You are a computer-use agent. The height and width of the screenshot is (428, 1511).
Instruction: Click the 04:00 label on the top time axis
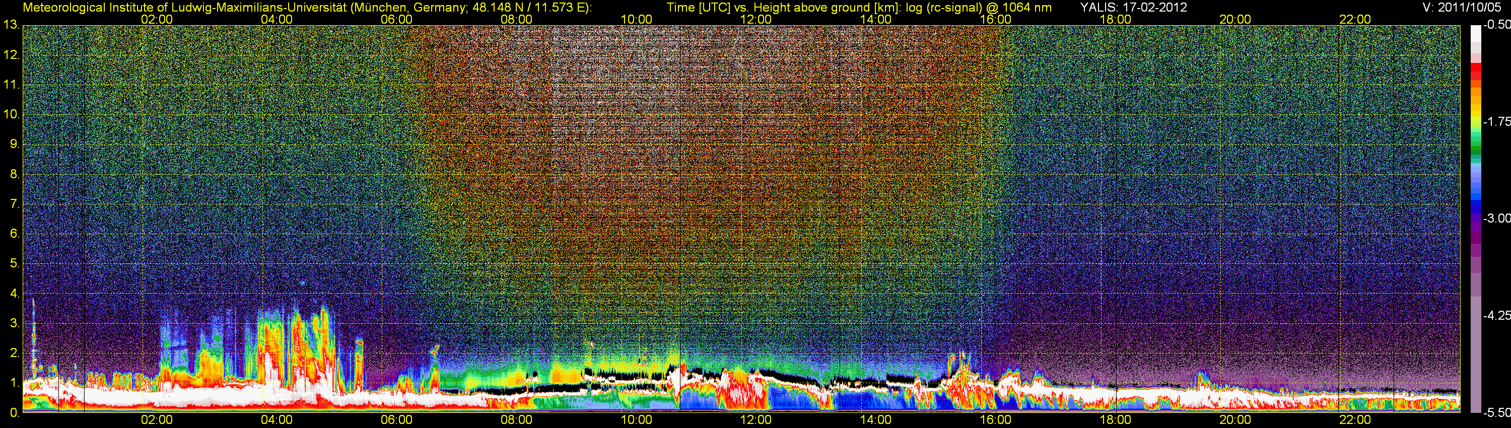(277, 19)
